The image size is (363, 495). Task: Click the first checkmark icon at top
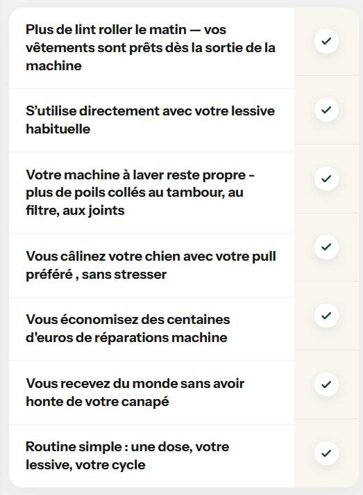(326, 41)
